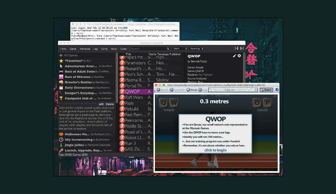Click the pumpkin icon of Halloween playlist
The height and width of the screenshot is (194, 336).
pos(61,134)
